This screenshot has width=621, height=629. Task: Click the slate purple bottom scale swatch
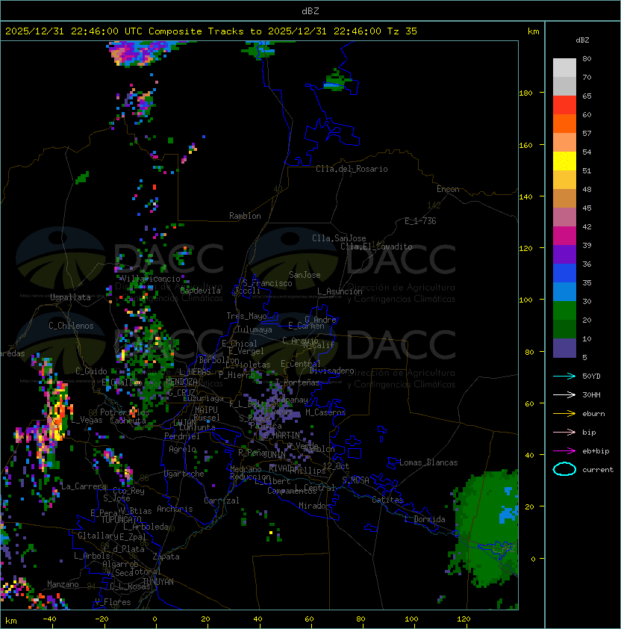(x=564, y=348)
